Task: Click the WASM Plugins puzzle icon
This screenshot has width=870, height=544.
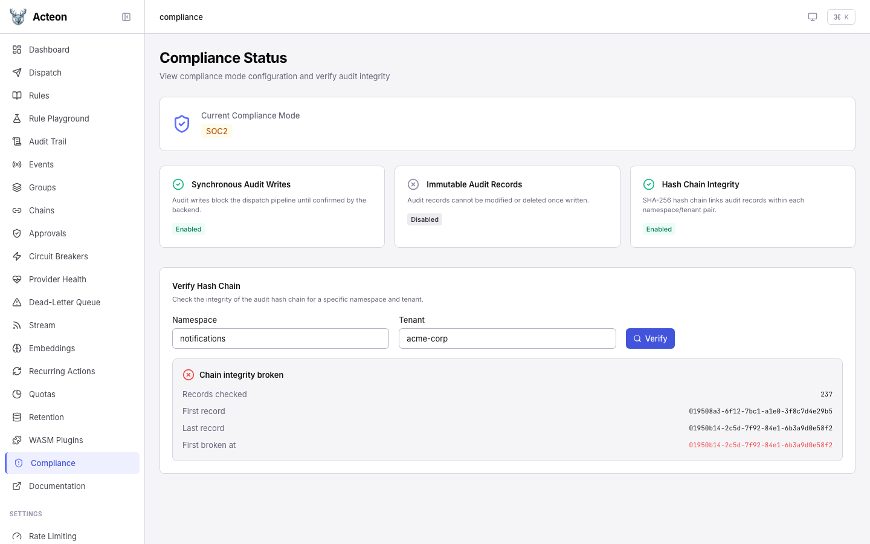Action: [x=17, y=440]
